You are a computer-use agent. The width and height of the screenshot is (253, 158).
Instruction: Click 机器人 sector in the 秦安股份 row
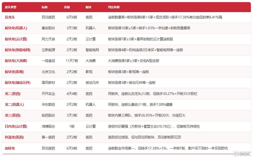tap(91, 28)
